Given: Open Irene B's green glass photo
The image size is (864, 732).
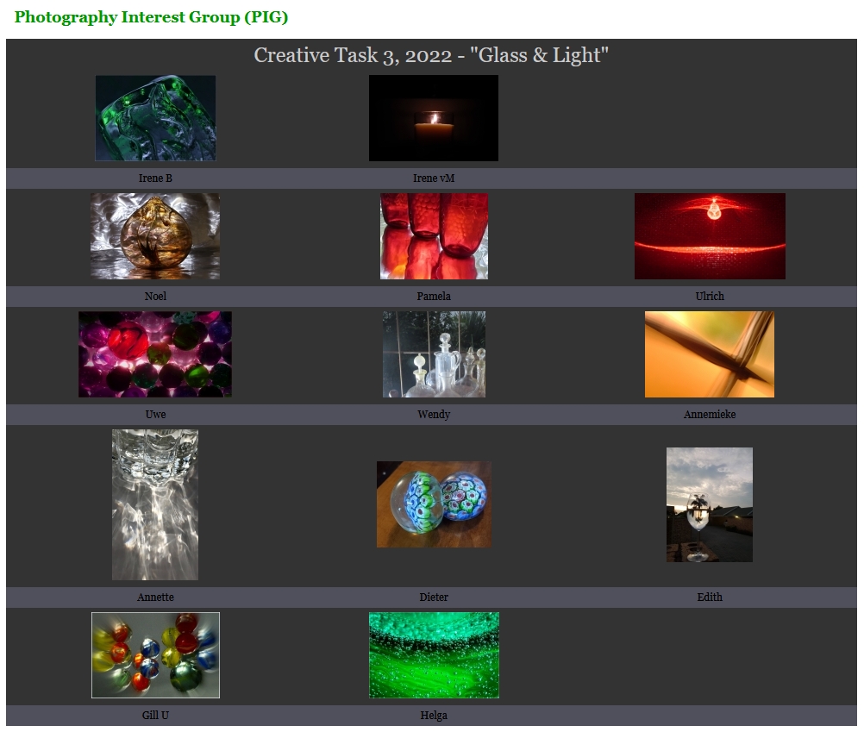Looking at the screenshot, I should (x=155, y=118).
